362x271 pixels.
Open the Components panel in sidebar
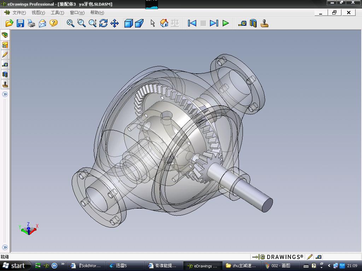click(x=5, y=35)
